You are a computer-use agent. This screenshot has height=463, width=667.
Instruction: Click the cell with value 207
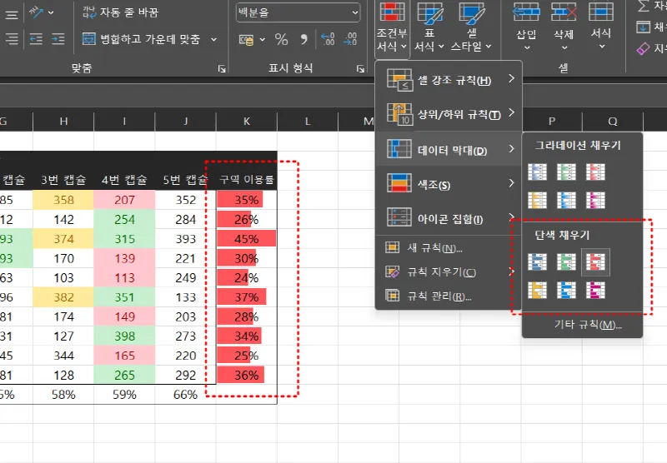click(124, 200)
